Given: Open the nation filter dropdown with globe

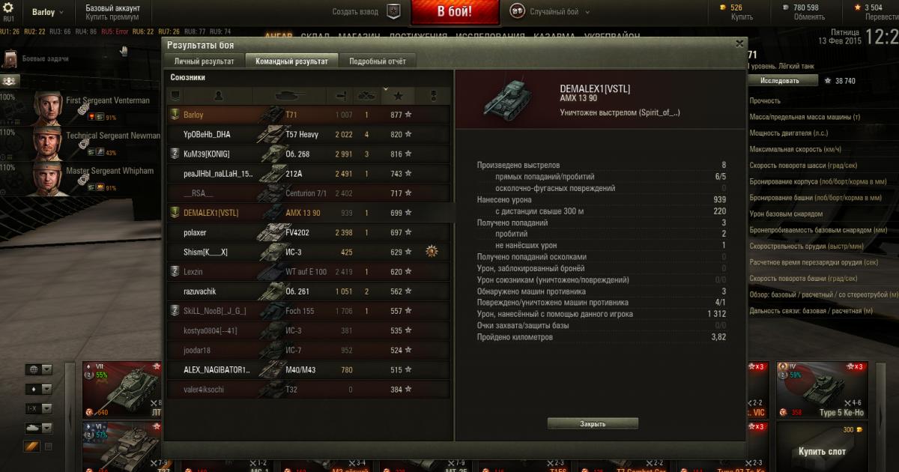Looking at the screenshot, I should tap(38, 369).
